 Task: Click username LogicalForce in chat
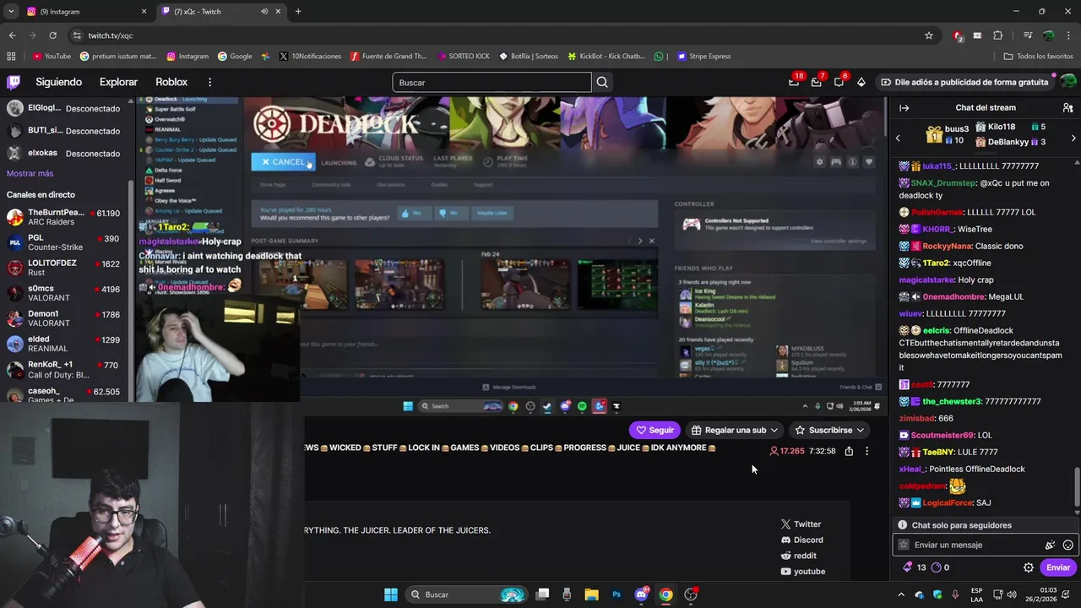coord(948,503)
